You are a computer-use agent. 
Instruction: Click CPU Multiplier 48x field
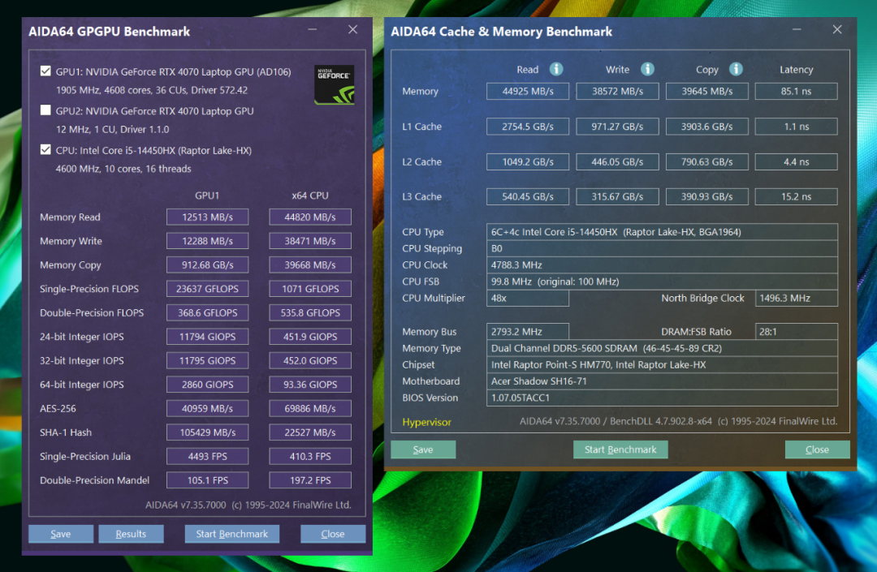[x=528, y=299]
